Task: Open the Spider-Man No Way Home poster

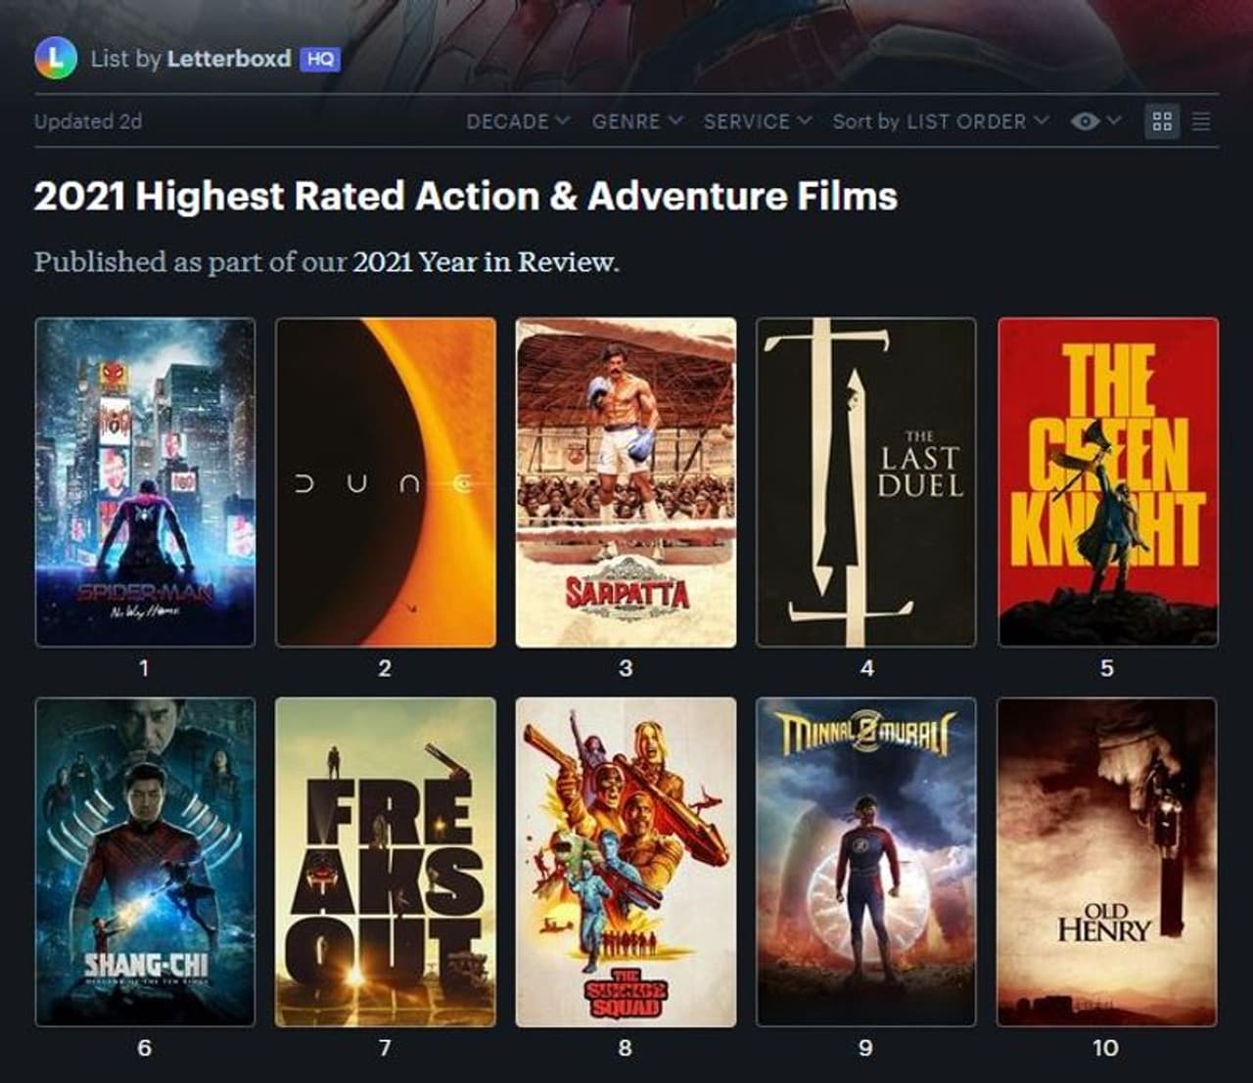Action: pyautogui.click(x=145, y=481)
